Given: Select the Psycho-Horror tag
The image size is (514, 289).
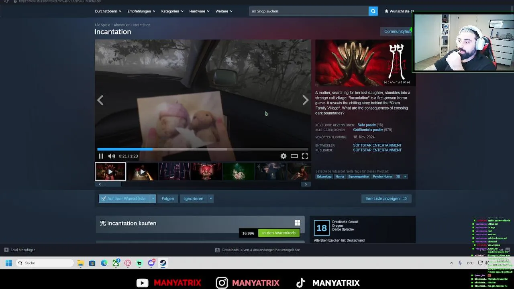Looking at the screenshot, I should pyautogui.click(x=382, y=177).
